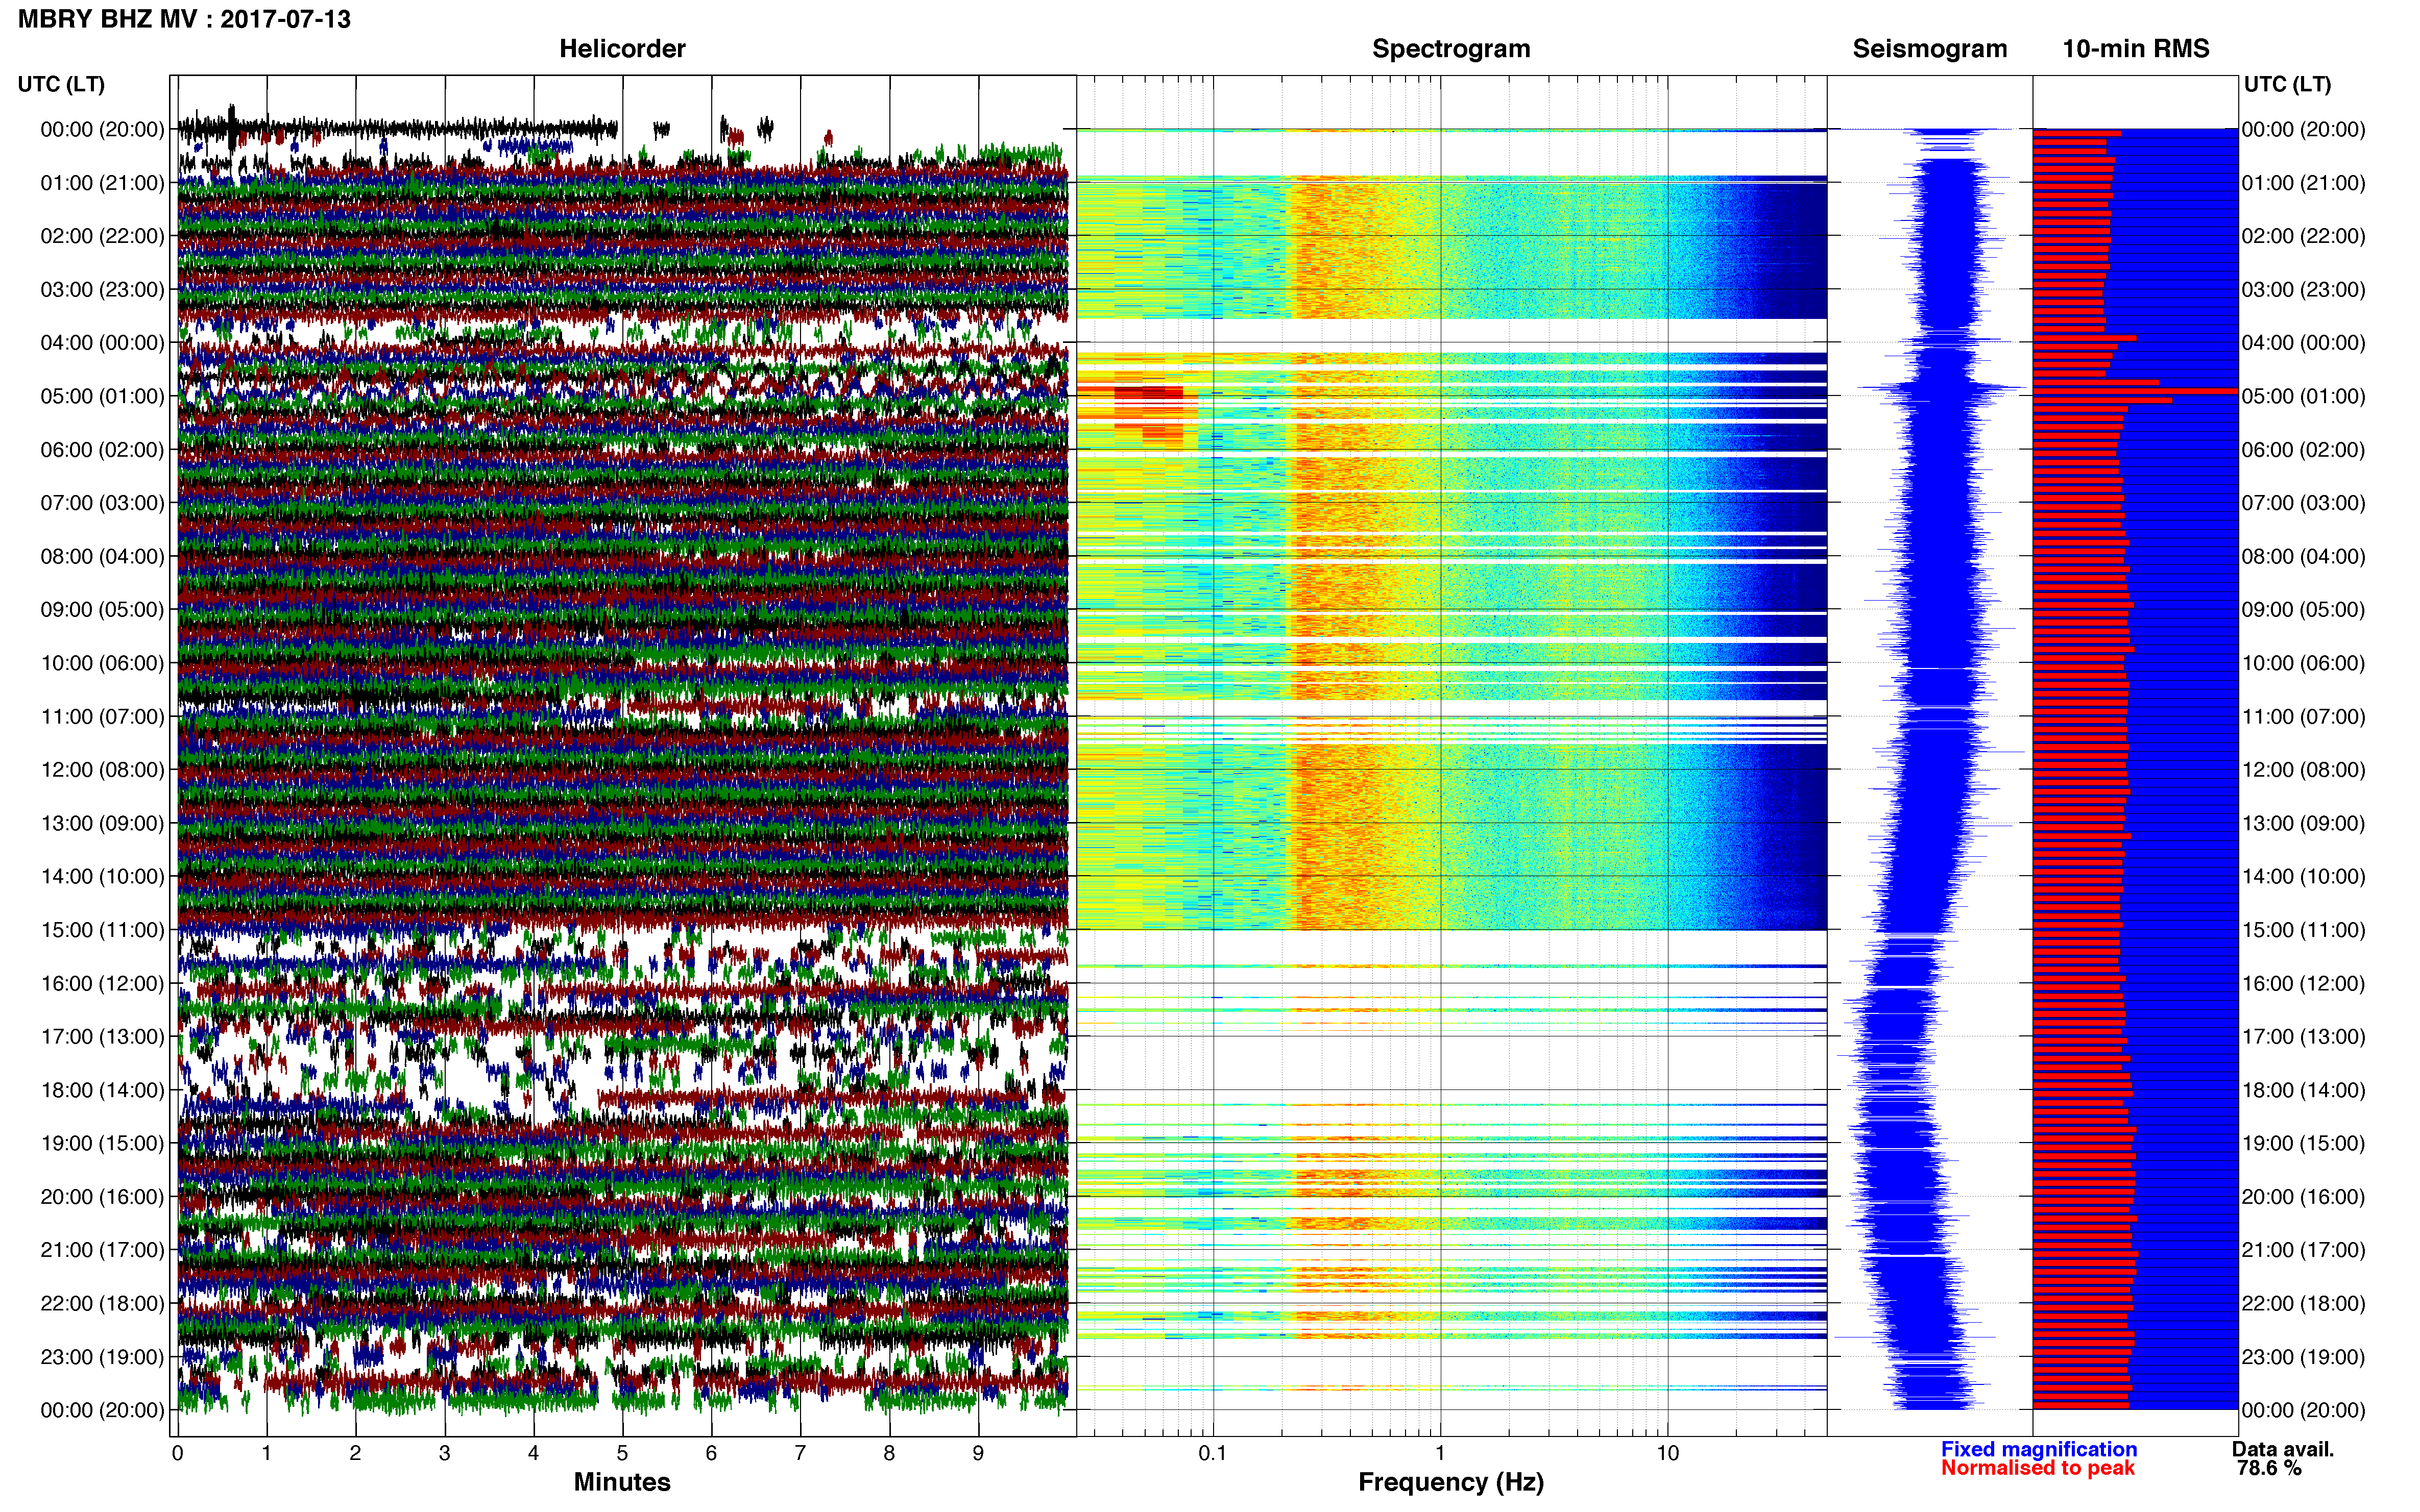
Task: Click the 01:00 (21:00) label beside the RMS panel
Action: pos(2304,183)
